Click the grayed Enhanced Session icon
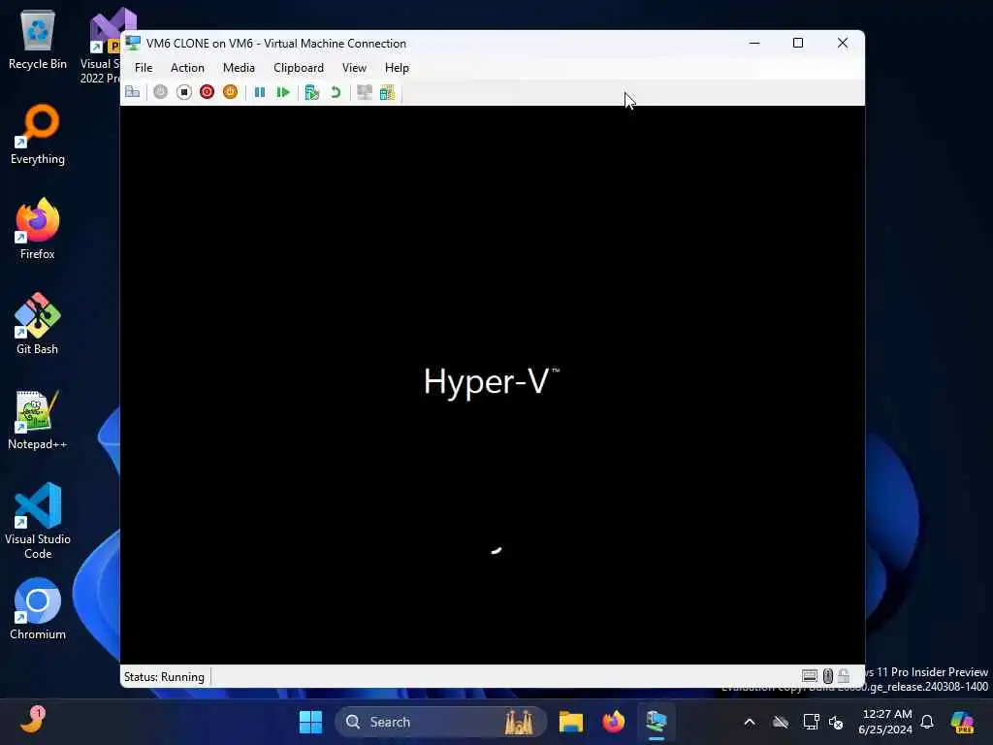The image size is (993, 745). [365, 92]
